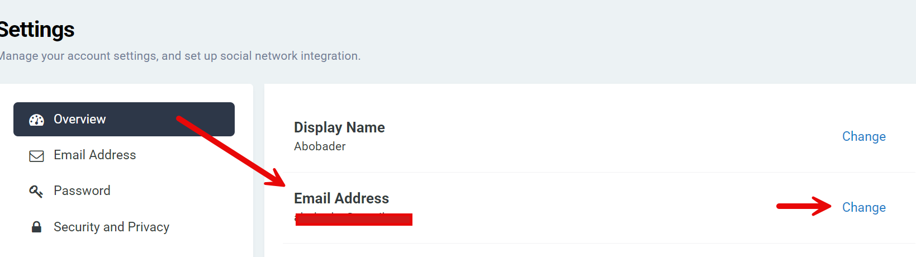The width and height of the screenshot is (916, 257).
Task: Click Change link for Email Address row
Action: pos(863,207)
